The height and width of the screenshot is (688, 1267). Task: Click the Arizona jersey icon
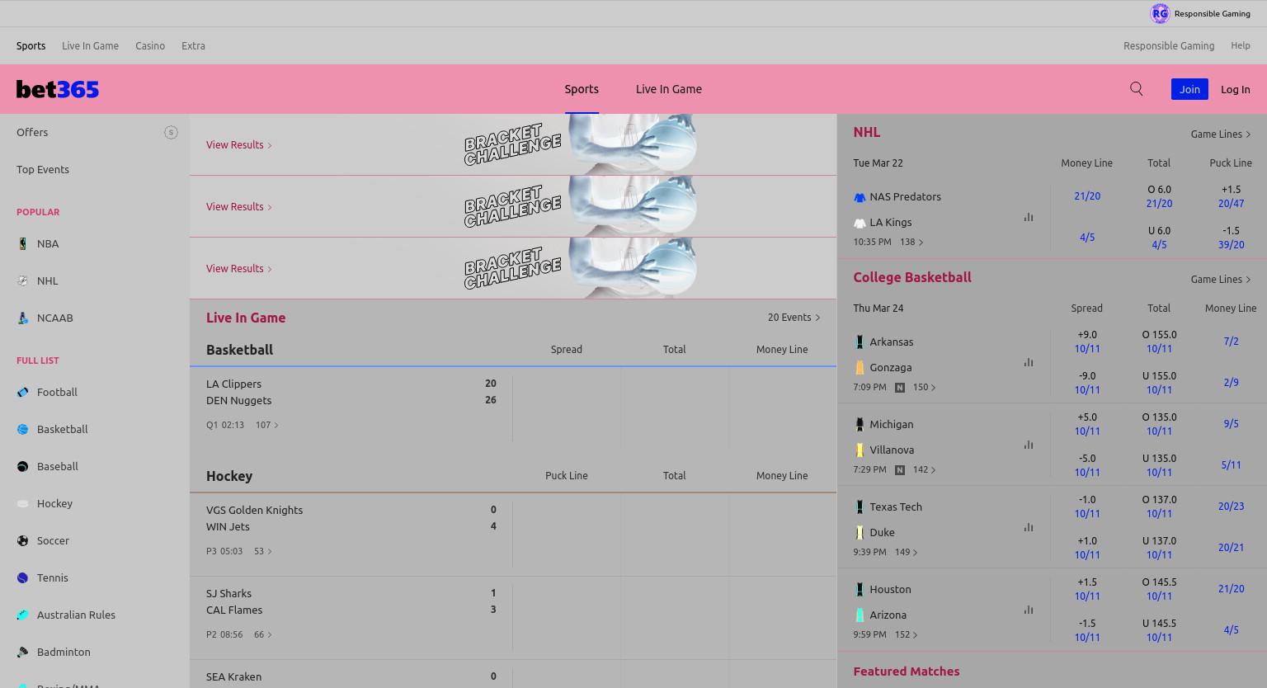click(x=860, y=615)
